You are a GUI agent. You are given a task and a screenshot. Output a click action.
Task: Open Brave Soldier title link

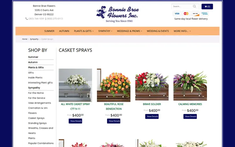[152, 104]
